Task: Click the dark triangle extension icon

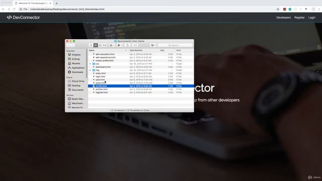Action: point(306,9)
